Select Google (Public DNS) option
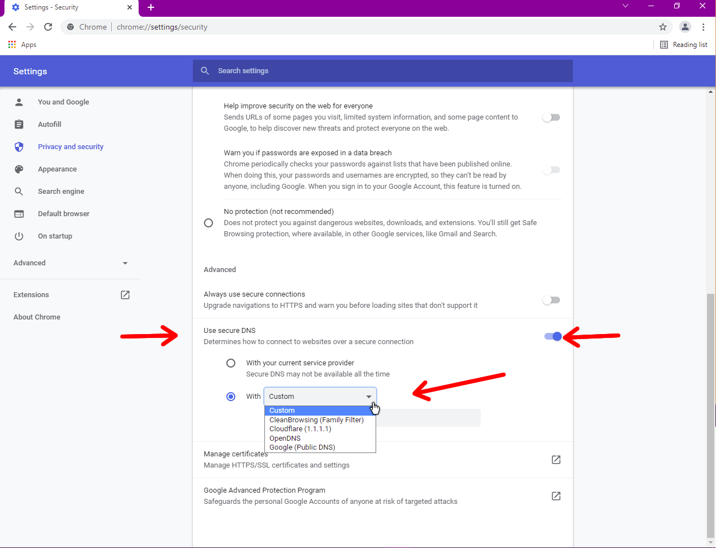716x548 pixels. [302, 447]
